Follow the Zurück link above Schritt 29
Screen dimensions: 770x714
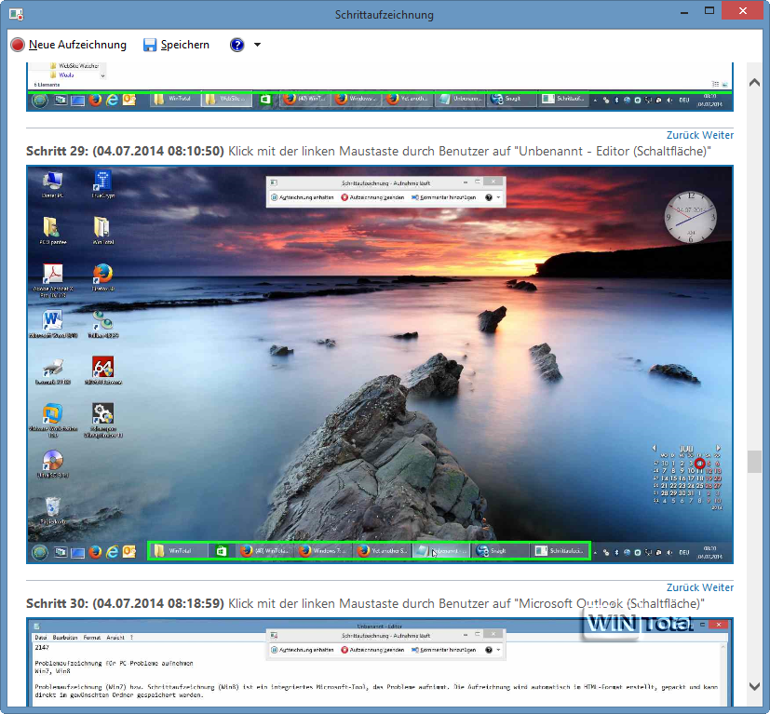click(x=682, y=135)
